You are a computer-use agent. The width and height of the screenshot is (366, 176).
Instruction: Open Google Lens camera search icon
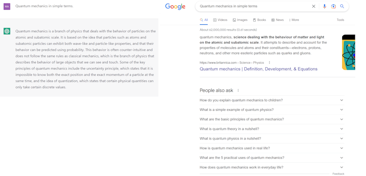click(x=333, y=6)
